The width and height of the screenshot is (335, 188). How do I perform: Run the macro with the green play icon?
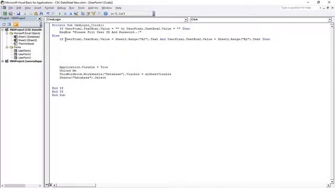(60, 14)
